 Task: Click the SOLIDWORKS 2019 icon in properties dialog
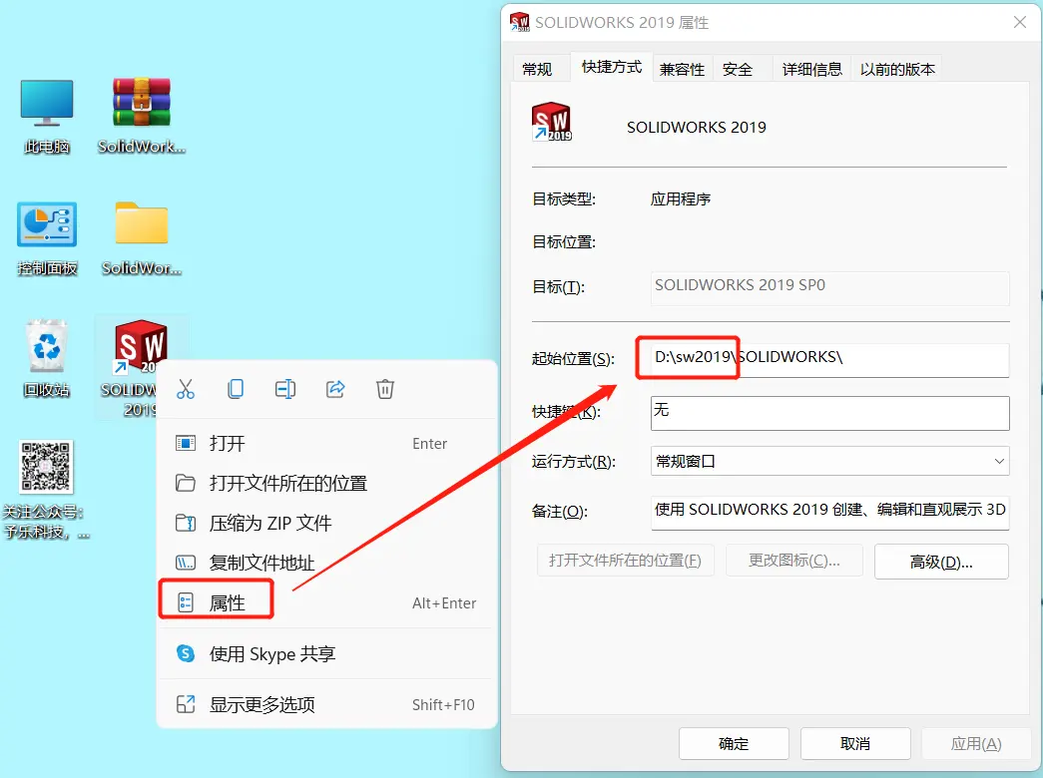coord(551,122)
